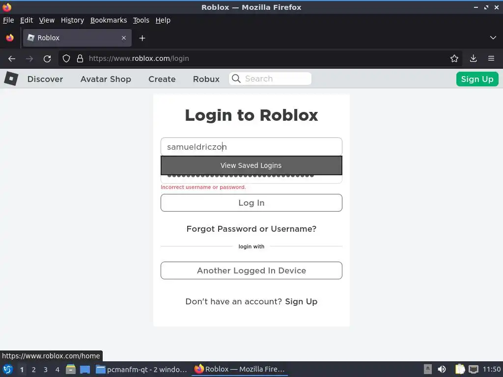503x377 pixels.
Task: Click the green Sign Up button
Action: click(x=477, y=79)
